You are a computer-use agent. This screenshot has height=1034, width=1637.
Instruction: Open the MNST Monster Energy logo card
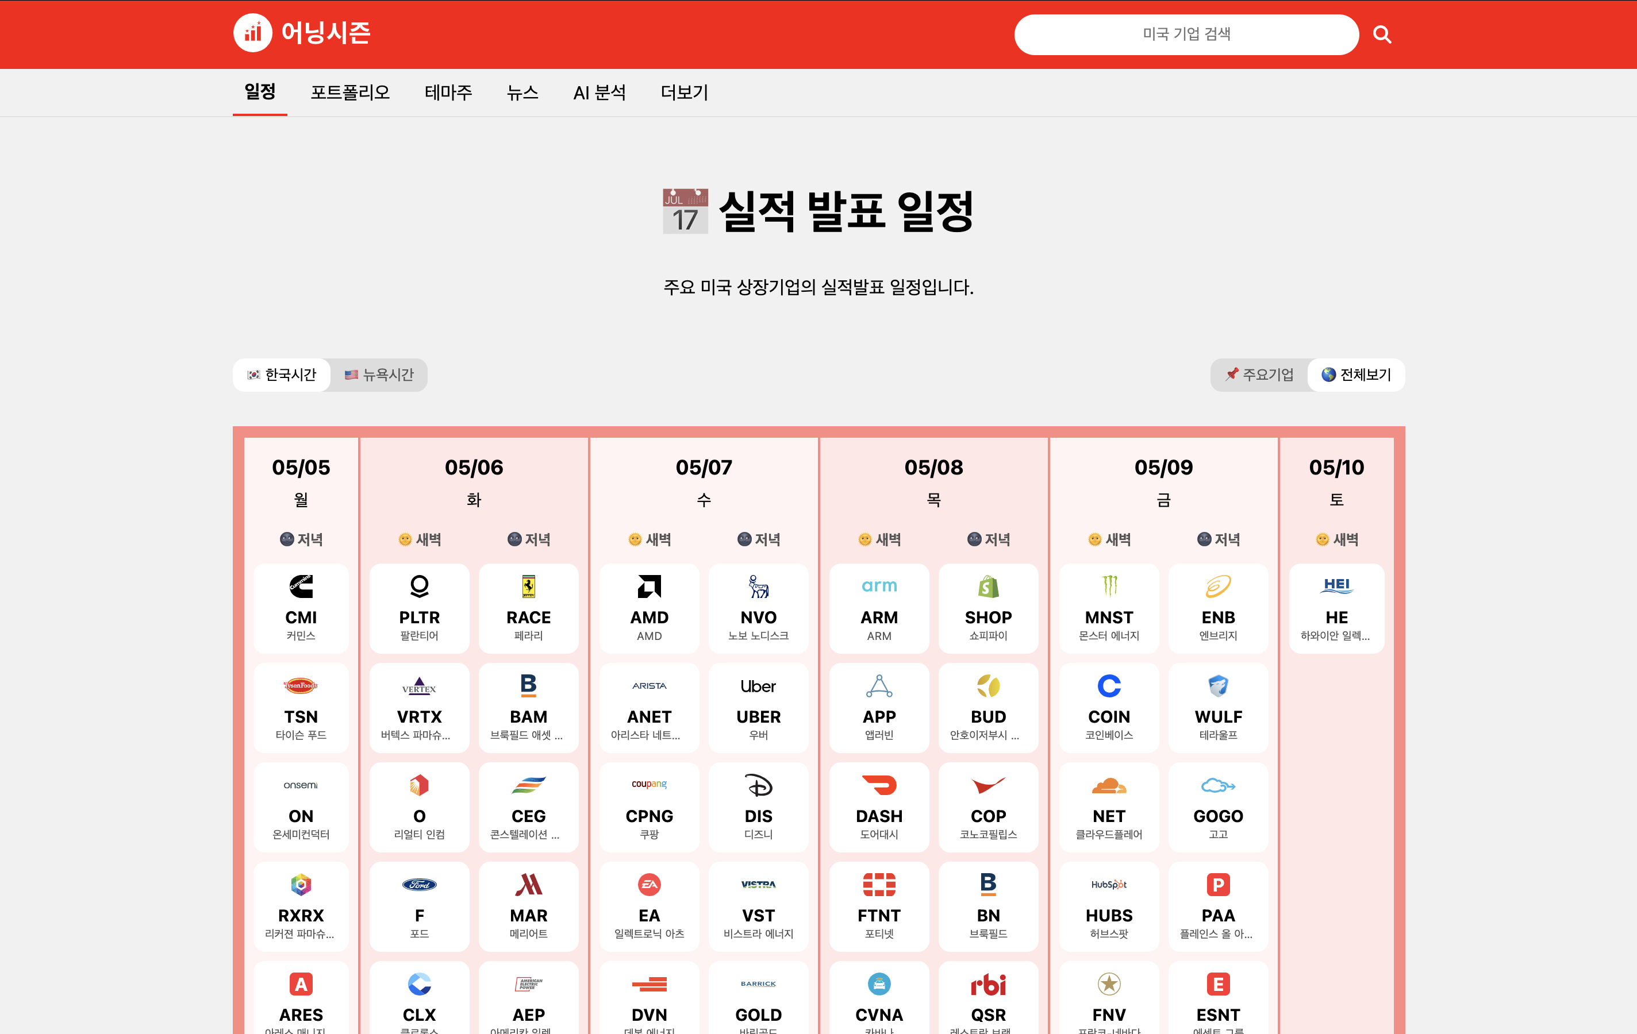point(1109,608)
